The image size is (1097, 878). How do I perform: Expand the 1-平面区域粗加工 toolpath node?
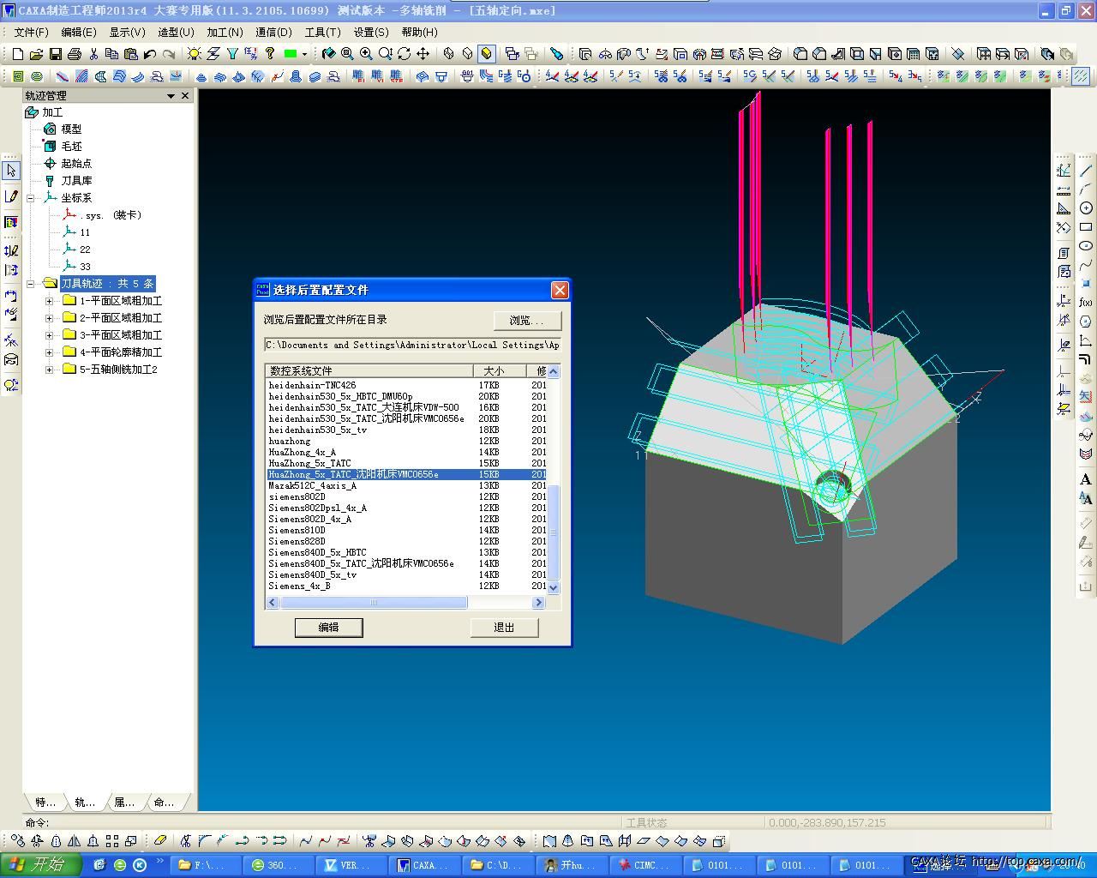[x=49, y=301]
